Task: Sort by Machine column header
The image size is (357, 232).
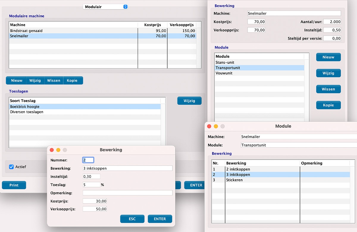Action: tap(73, 25)
